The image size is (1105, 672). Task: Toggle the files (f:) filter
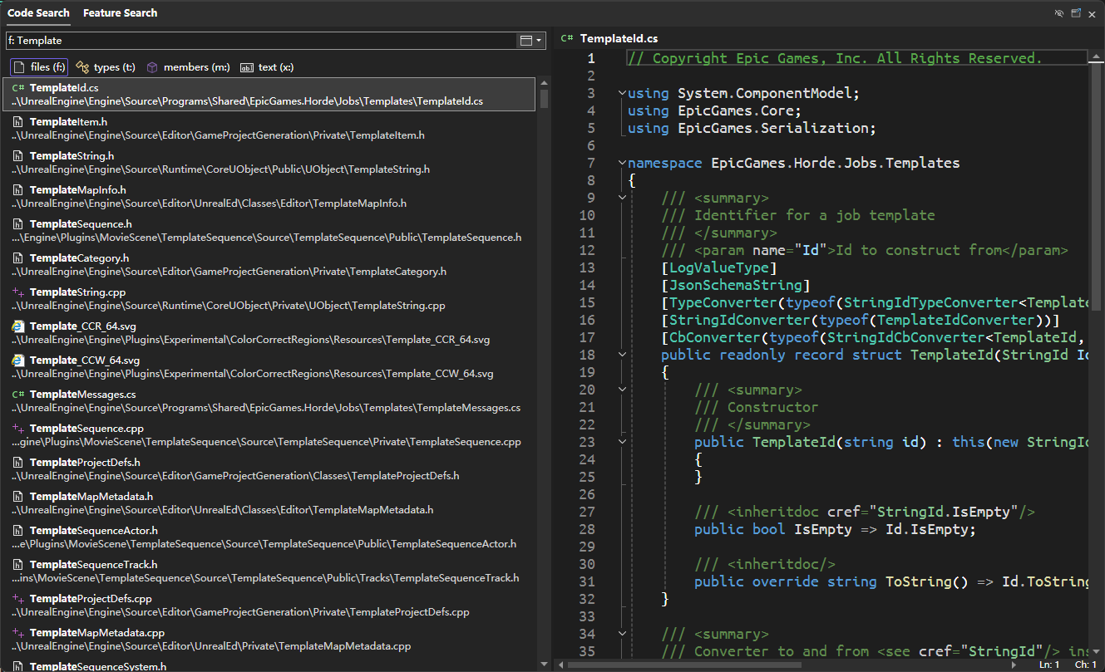pyautogui.click(x=39, y=67)
